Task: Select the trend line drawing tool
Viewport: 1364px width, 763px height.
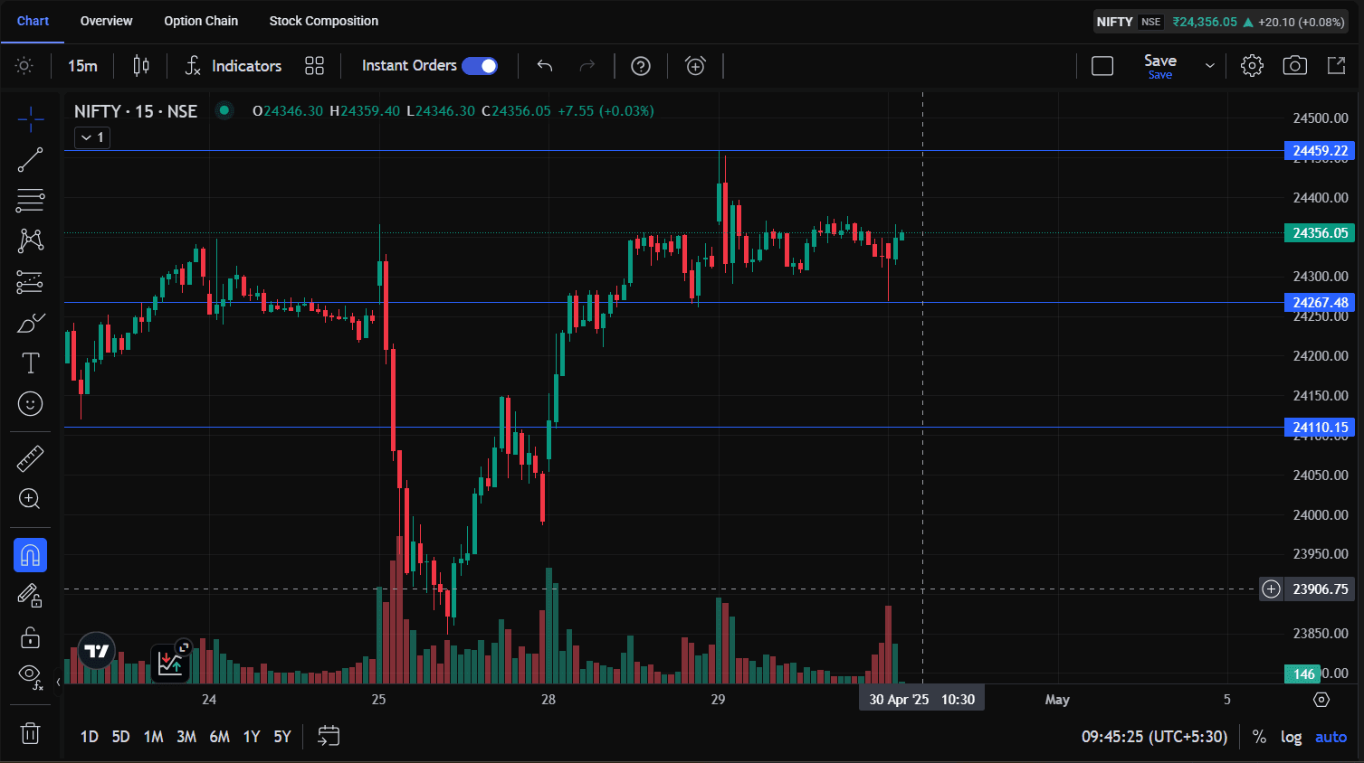Action: pos(30,160)
